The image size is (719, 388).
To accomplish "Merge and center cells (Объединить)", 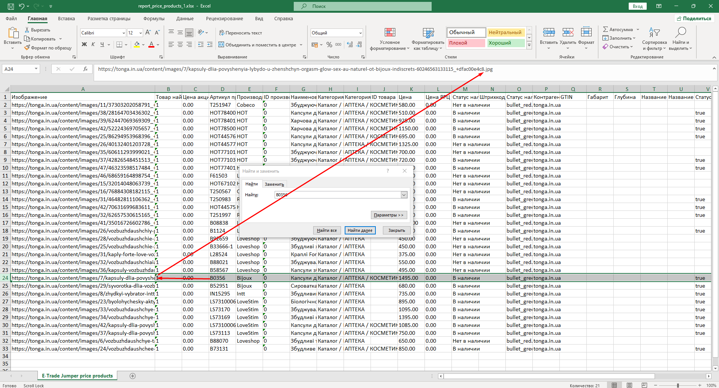I will tap(257, 45).
